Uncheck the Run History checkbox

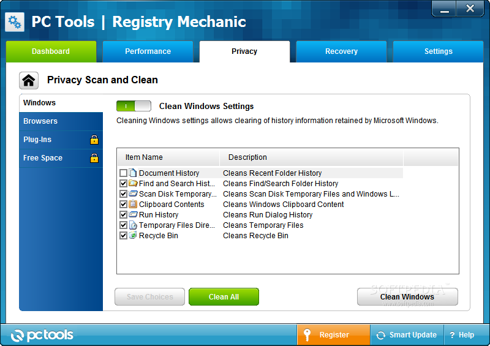pyautogui.click(x=124, y=215)
